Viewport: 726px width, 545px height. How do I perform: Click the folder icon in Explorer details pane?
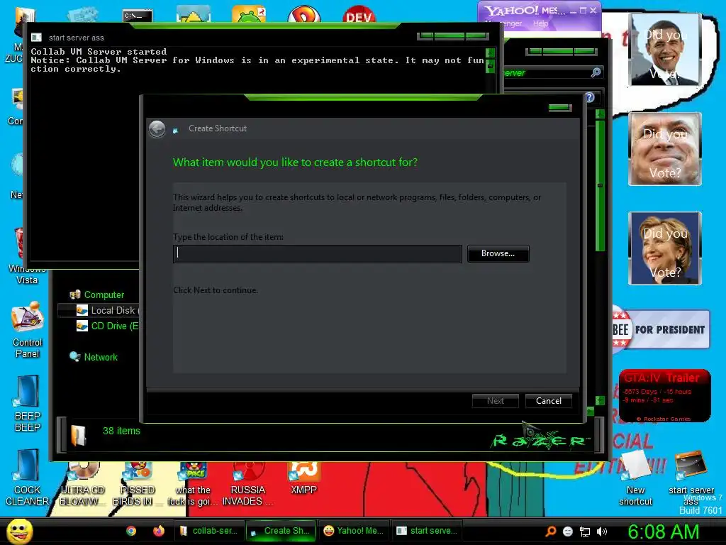(x=78, y=435)
